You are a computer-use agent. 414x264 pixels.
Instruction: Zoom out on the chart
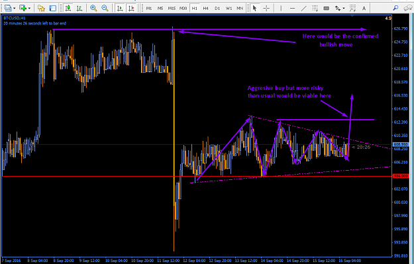(105, 8)
